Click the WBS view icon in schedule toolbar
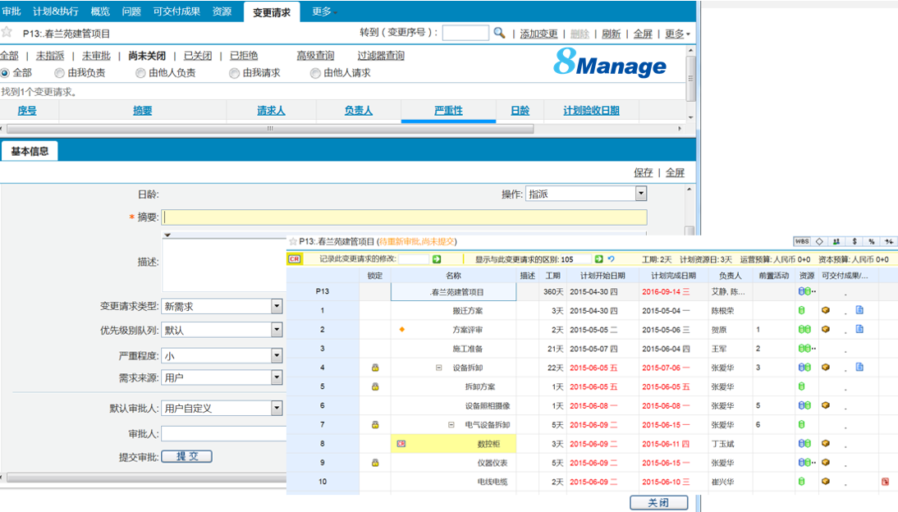The height and width of the screenshot is (512, 898). pos(801,241)
